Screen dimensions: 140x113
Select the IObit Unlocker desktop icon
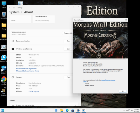click(x=4, y=92)
